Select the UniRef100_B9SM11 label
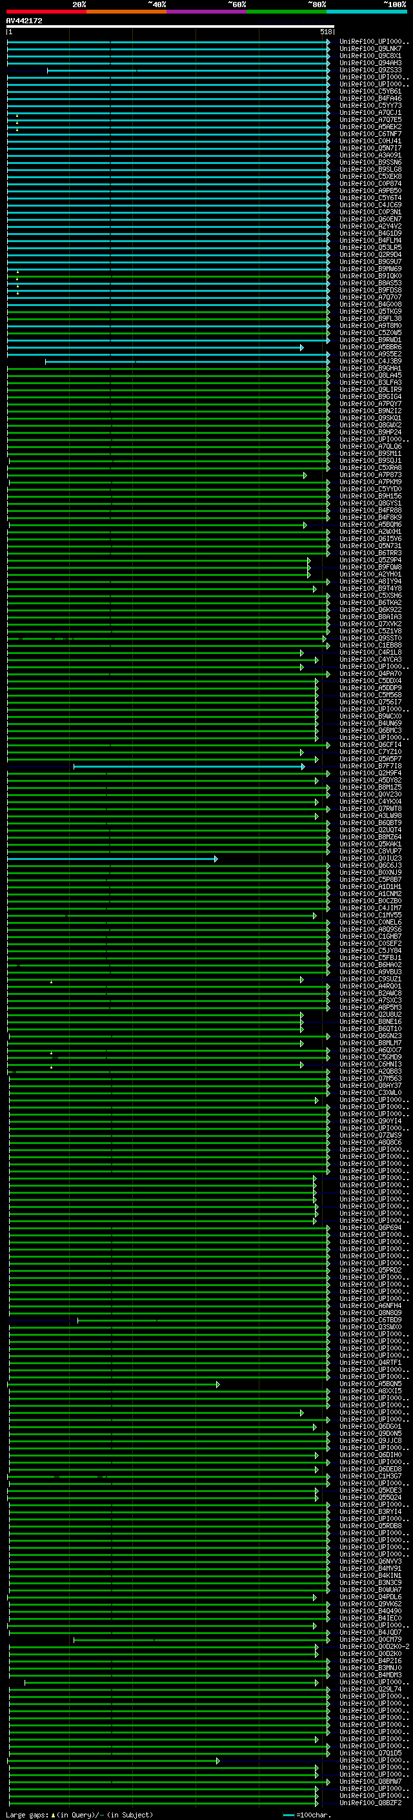413x1820 pixels. 370,454
